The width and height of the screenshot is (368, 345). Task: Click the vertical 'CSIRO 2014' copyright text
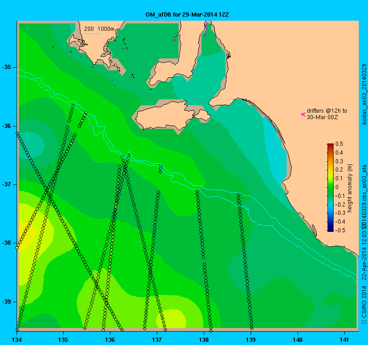pyautogui.click(x=364, y=302)
